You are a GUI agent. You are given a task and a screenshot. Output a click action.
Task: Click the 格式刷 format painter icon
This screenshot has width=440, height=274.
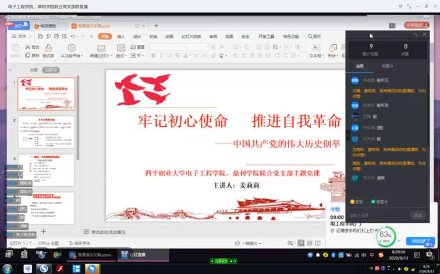coord(48,48)
